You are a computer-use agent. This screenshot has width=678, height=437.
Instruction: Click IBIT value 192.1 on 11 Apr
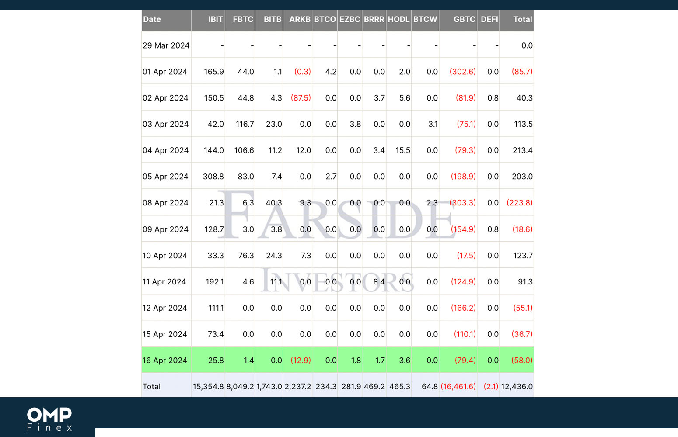click(x=215, y=282)
